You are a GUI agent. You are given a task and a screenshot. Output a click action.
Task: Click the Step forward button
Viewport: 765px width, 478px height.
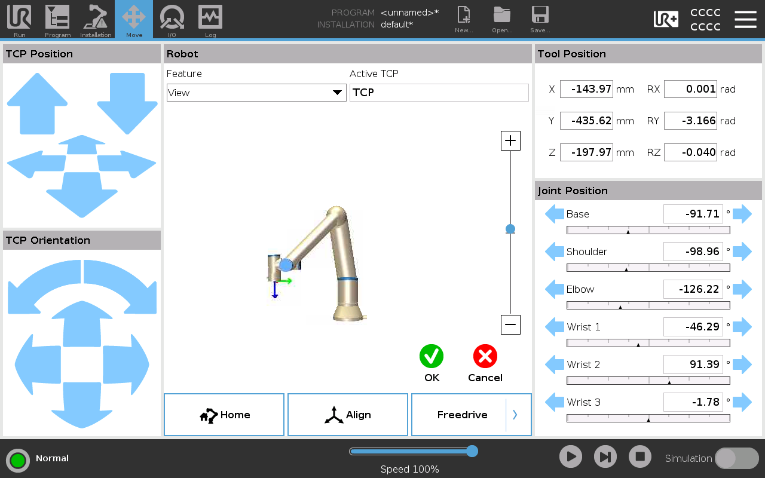click(605, 457)
